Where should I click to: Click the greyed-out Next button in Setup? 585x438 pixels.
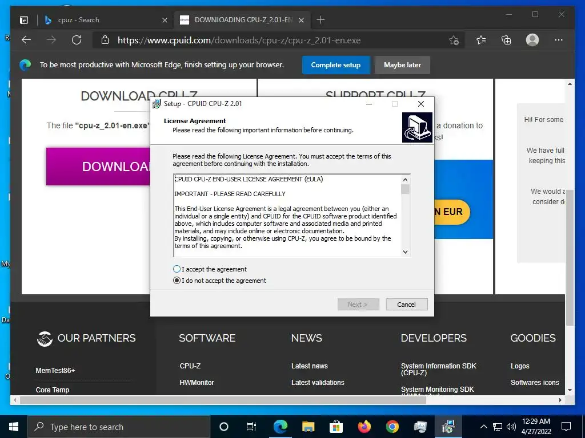(x=358, y=305)
